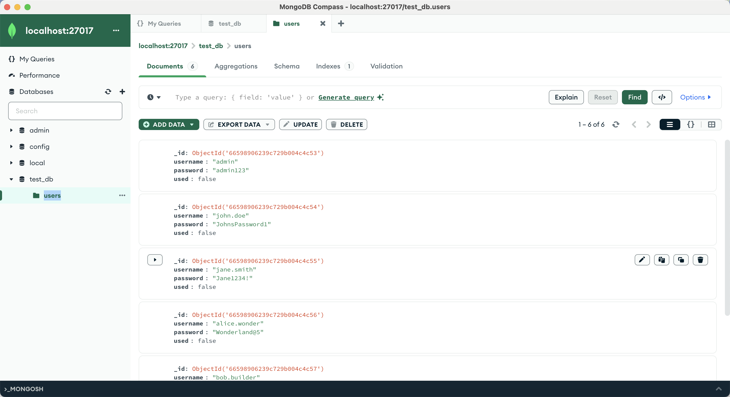The width and height of the screenshot is (730, 397).
Task: Click the "JohnsPassword1" password value
Action: pyautogui.click(x=241, y=224)
